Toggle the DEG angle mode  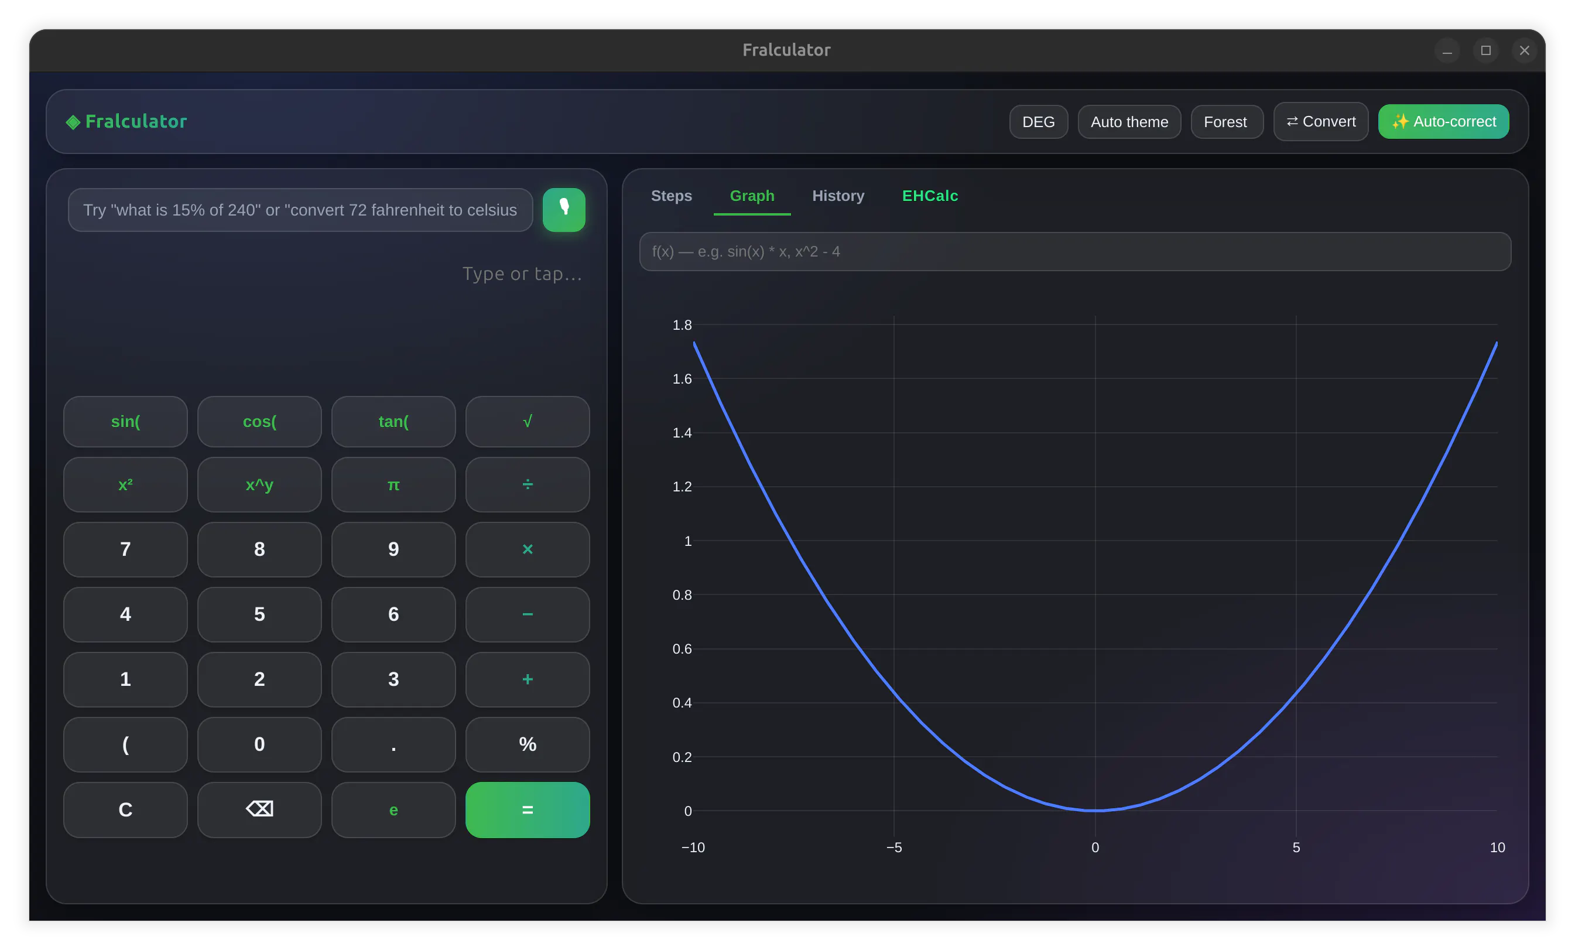tap(1039, 121)
